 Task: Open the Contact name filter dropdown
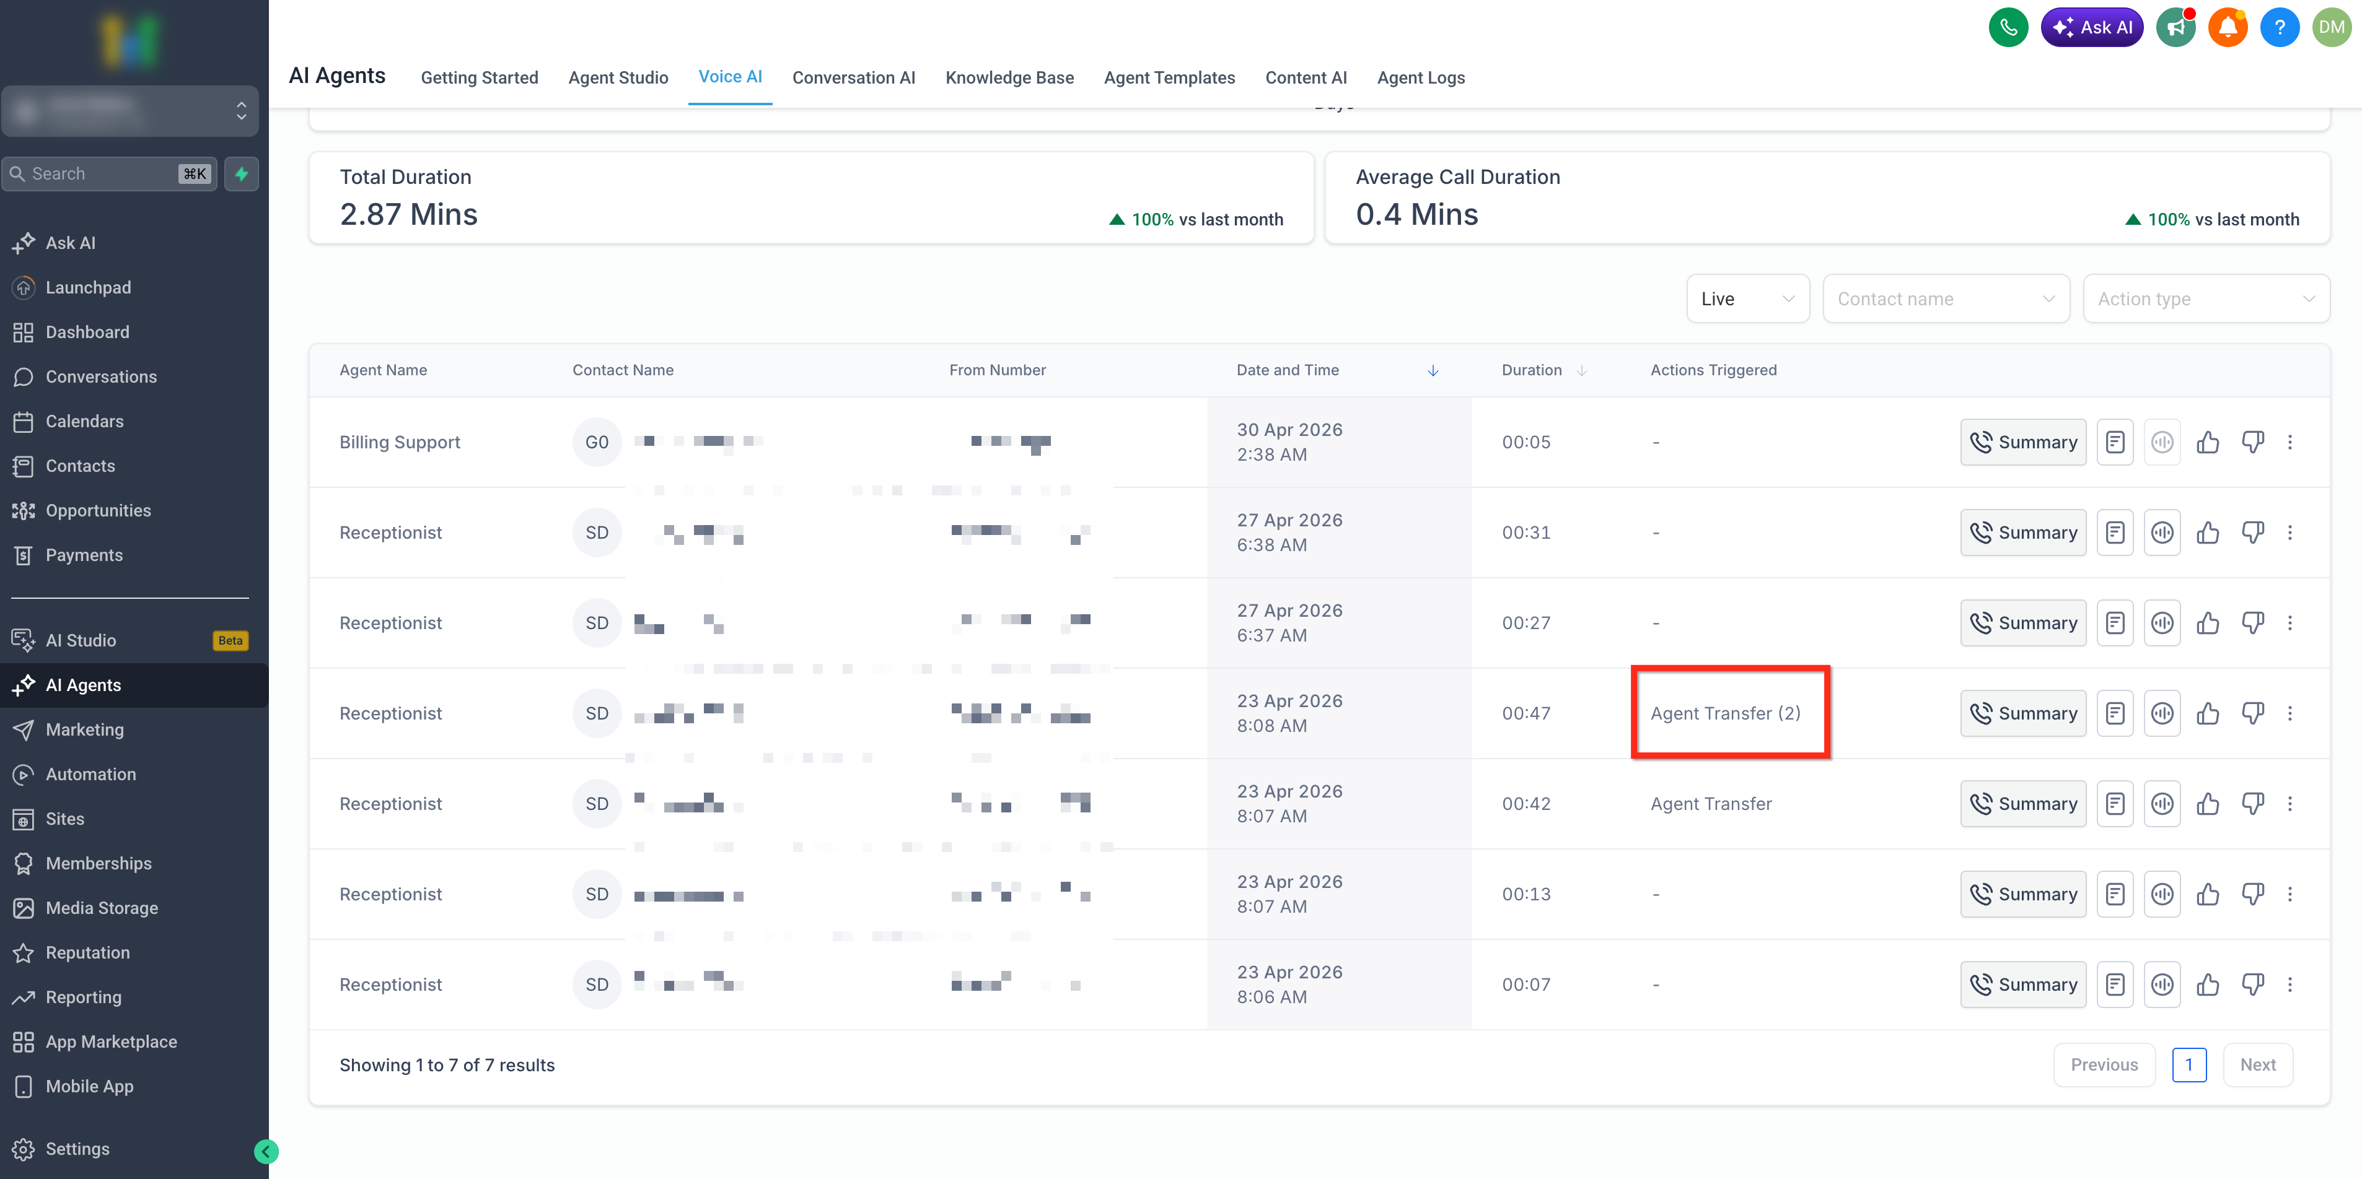(1946, 300)
